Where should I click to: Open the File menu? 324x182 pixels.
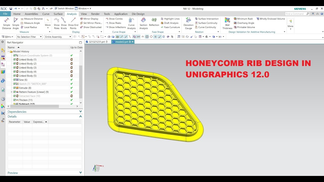click(x=5, y=14)
